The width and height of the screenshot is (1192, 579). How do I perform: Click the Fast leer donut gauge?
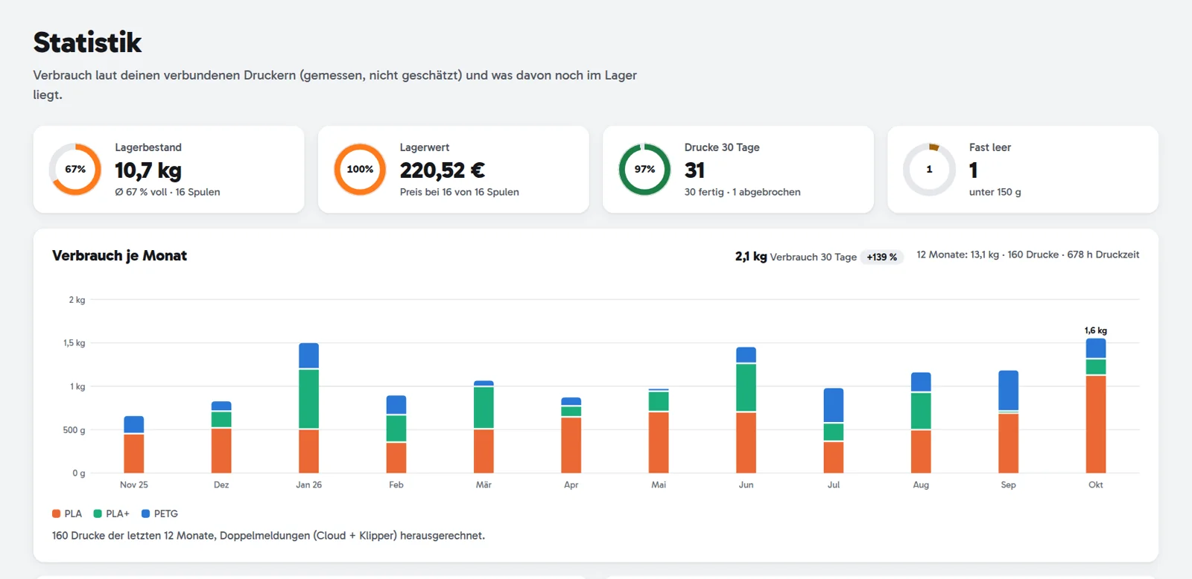(929, 170)
